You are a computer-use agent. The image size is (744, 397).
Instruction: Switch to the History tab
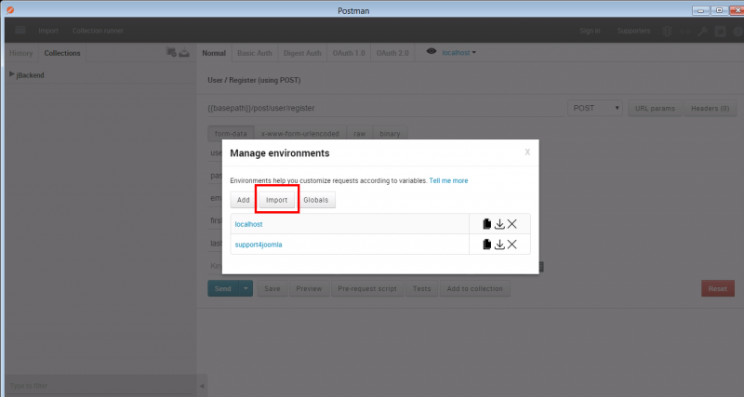click(20, 53)
